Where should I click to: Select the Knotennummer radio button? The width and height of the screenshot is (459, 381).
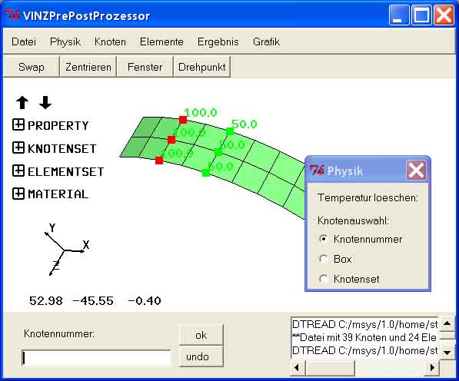click(x=324, y=239)
